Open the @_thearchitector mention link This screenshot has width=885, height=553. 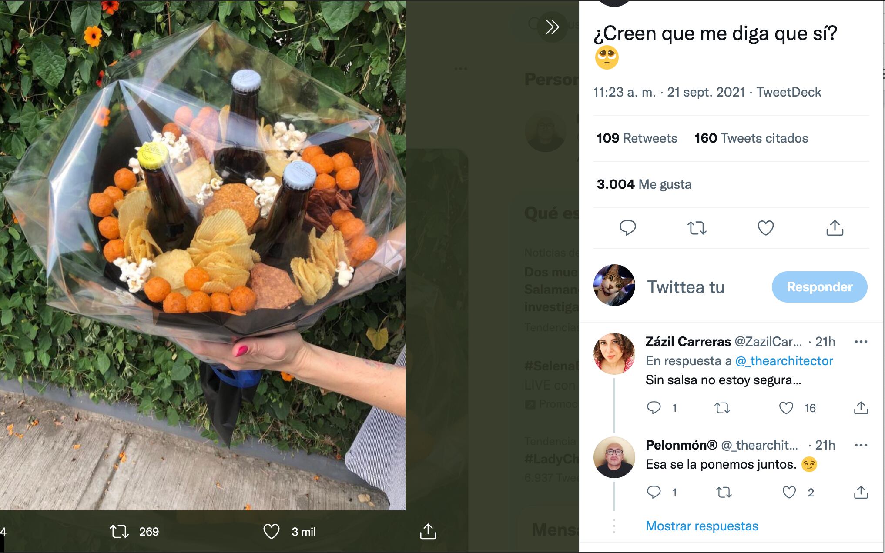(784, 361)
